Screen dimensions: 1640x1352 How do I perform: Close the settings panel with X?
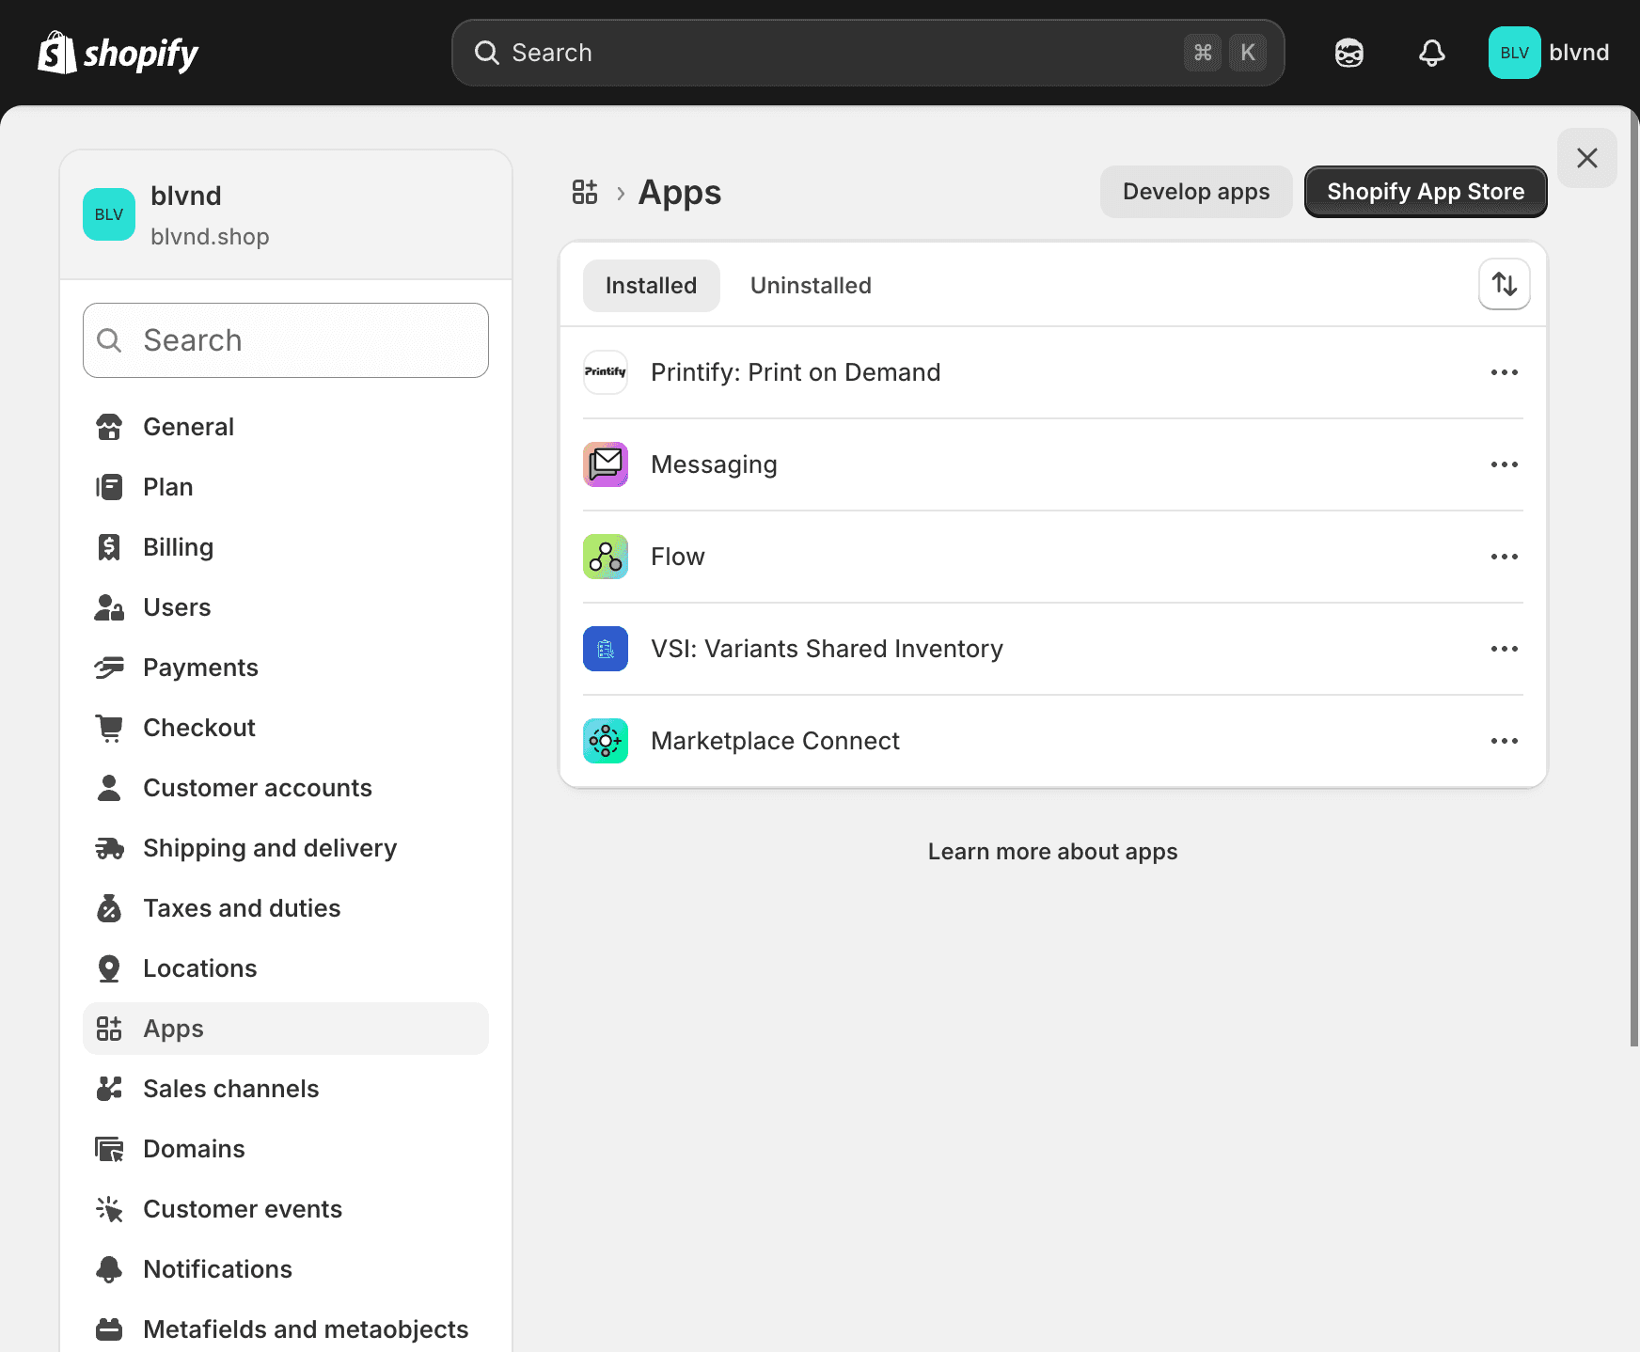(x=1587, y=158)
